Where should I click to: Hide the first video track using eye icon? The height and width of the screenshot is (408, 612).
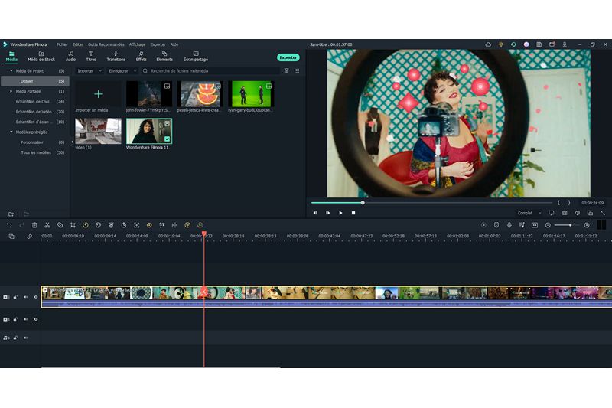(x=35, y=297)
